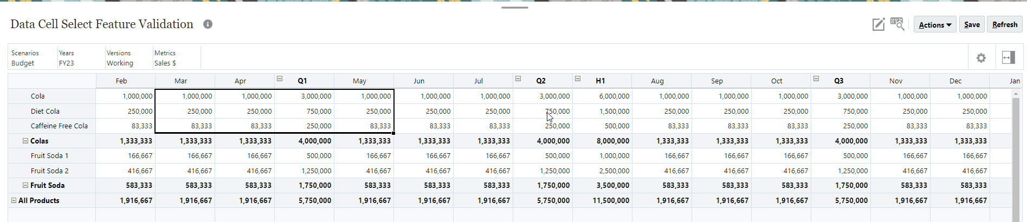Click Colas Q1 cell 4,000,000

(x=304, y=141)
